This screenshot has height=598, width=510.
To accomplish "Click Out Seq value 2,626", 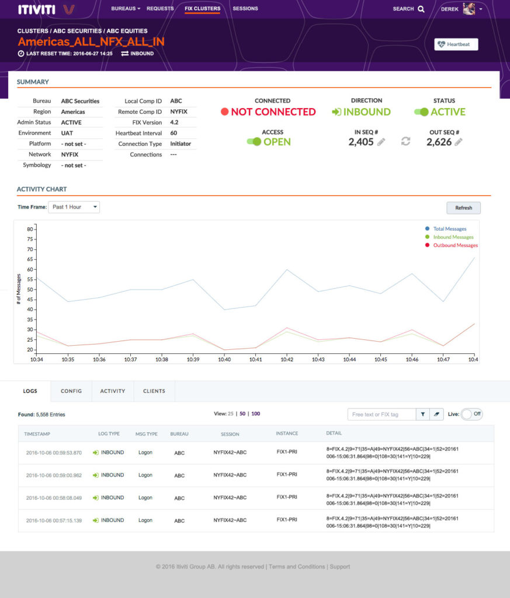I will pos(439,142).
